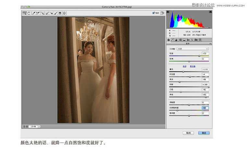Viewport: 248px width, 155px height.
Task: Open the zoom level dropdown showing 13.4%
Action: (x=35, y=126)
